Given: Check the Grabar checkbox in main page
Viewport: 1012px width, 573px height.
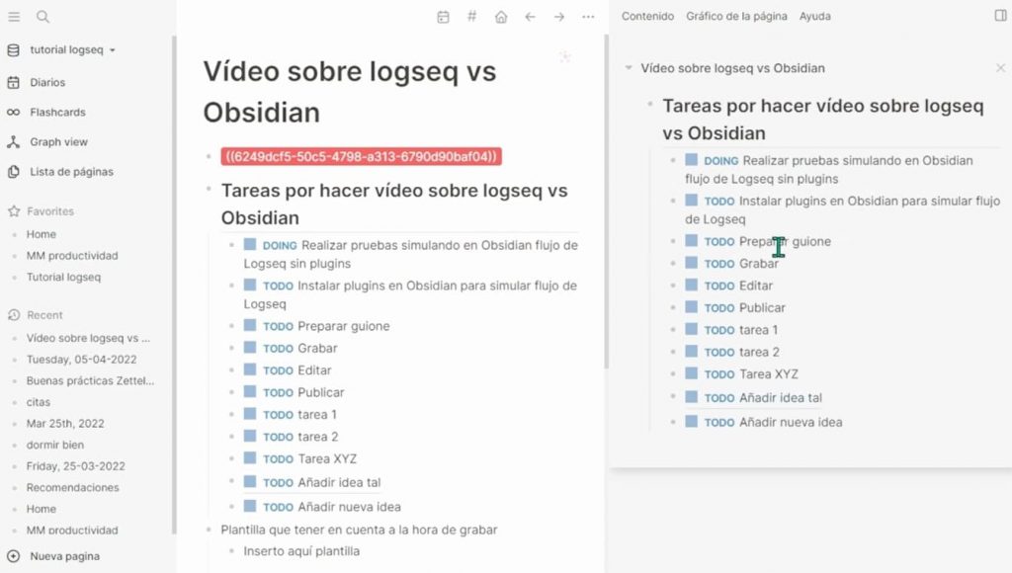Looking at the screenshot, I should pos(250,347).
